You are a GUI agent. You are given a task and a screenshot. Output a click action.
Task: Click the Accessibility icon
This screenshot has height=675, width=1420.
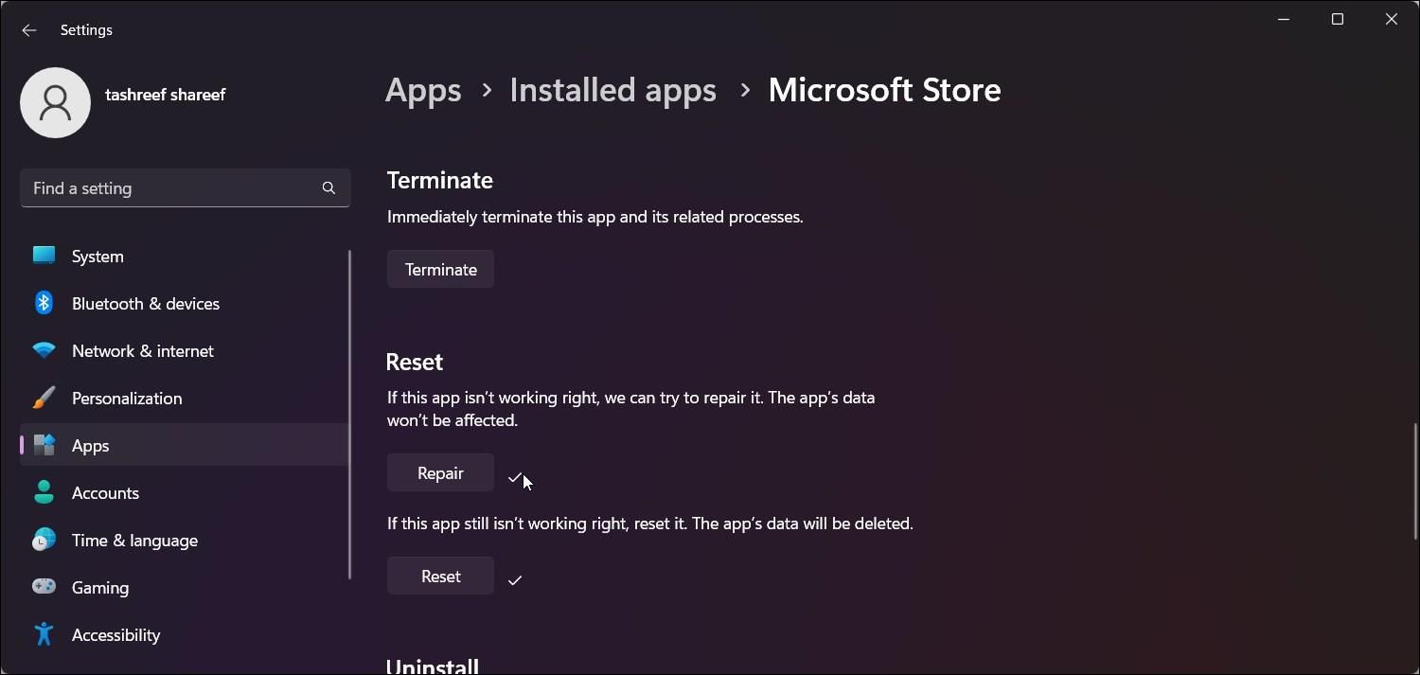(x=44, y=633)
